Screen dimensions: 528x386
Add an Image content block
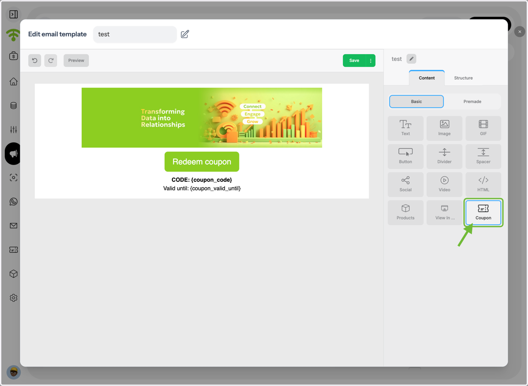pos(444,128)
